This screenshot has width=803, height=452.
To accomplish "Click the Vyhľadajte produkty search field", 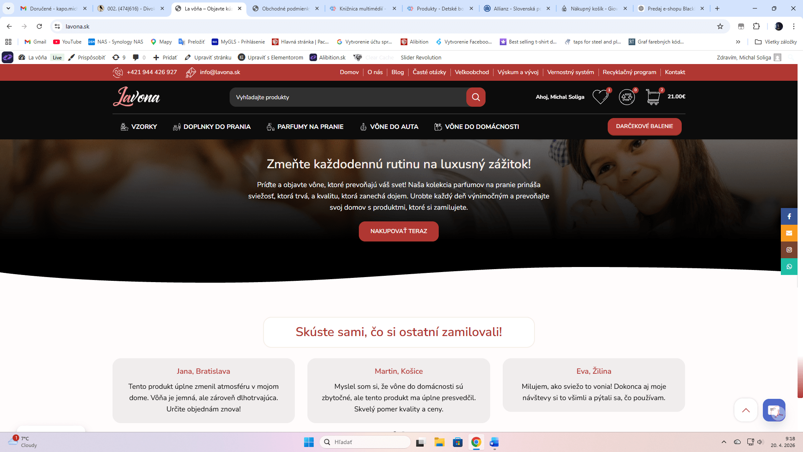I will [x=347, y=97].
